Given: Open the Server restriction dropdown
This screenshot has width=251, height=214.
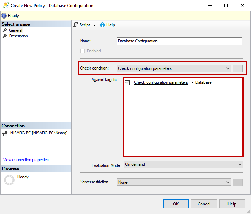Looking at the screenshot, I should 174,182.
